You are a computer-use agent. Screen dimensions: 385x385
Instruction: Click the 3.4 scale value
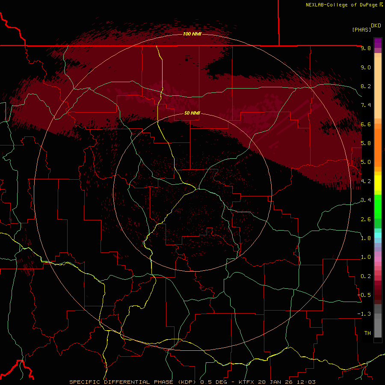point(366,200)
